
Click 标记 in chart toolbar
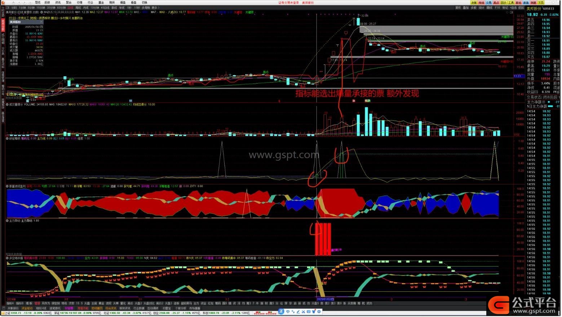click(x=505, y=8)
